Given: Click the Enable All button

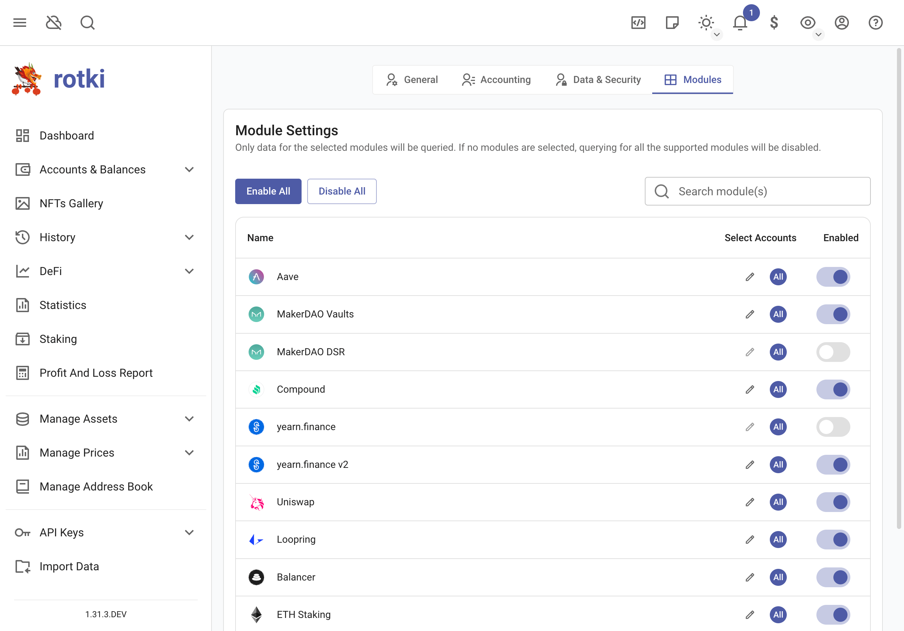Looking at the screenshot, I should [x=268, y=191].
